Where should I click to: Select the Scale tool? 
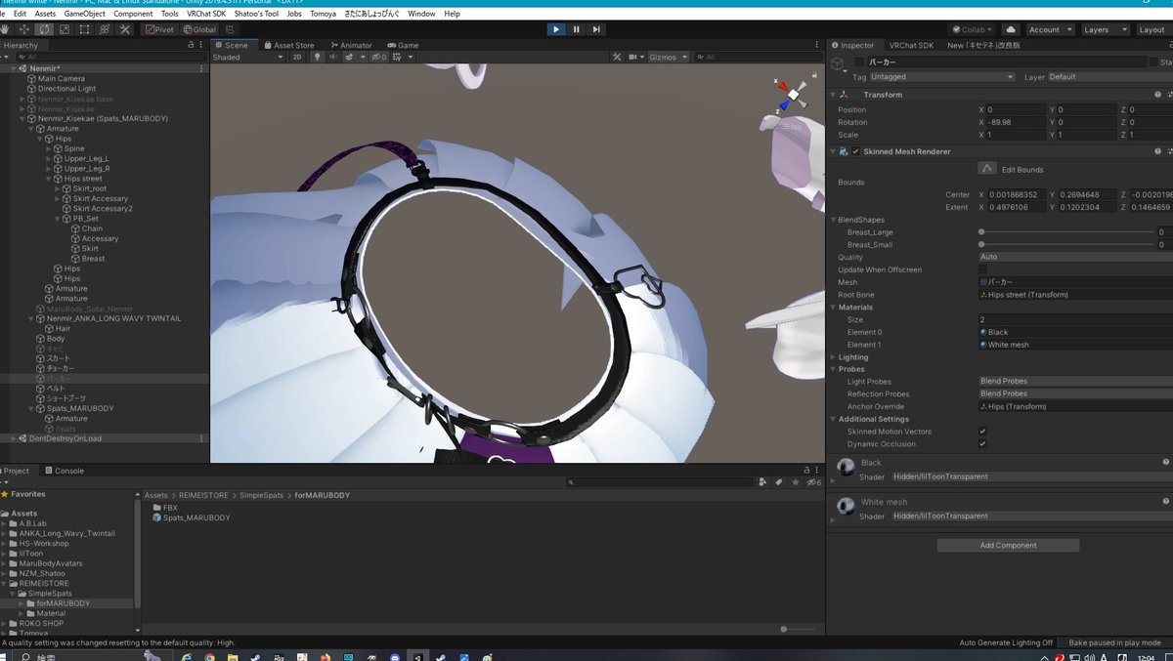point(65,29)
